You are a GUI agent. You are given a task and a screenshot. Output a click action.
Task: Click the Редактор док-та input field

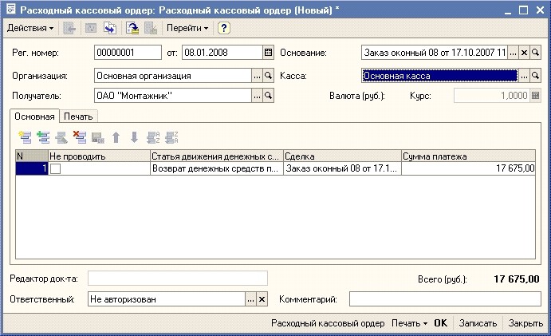[178, 279]
